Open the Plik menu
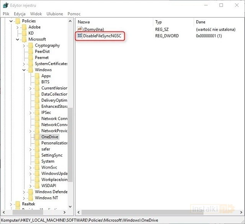Viewport: 245px width, 224px height. 6,14
